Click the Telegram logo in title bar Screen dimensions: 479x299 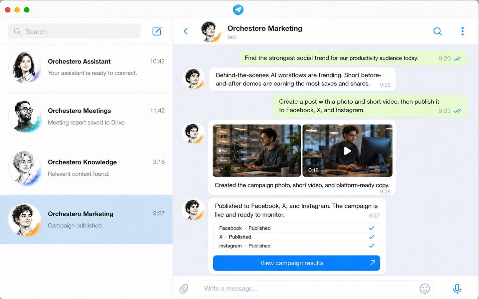(x=238, y=10)
